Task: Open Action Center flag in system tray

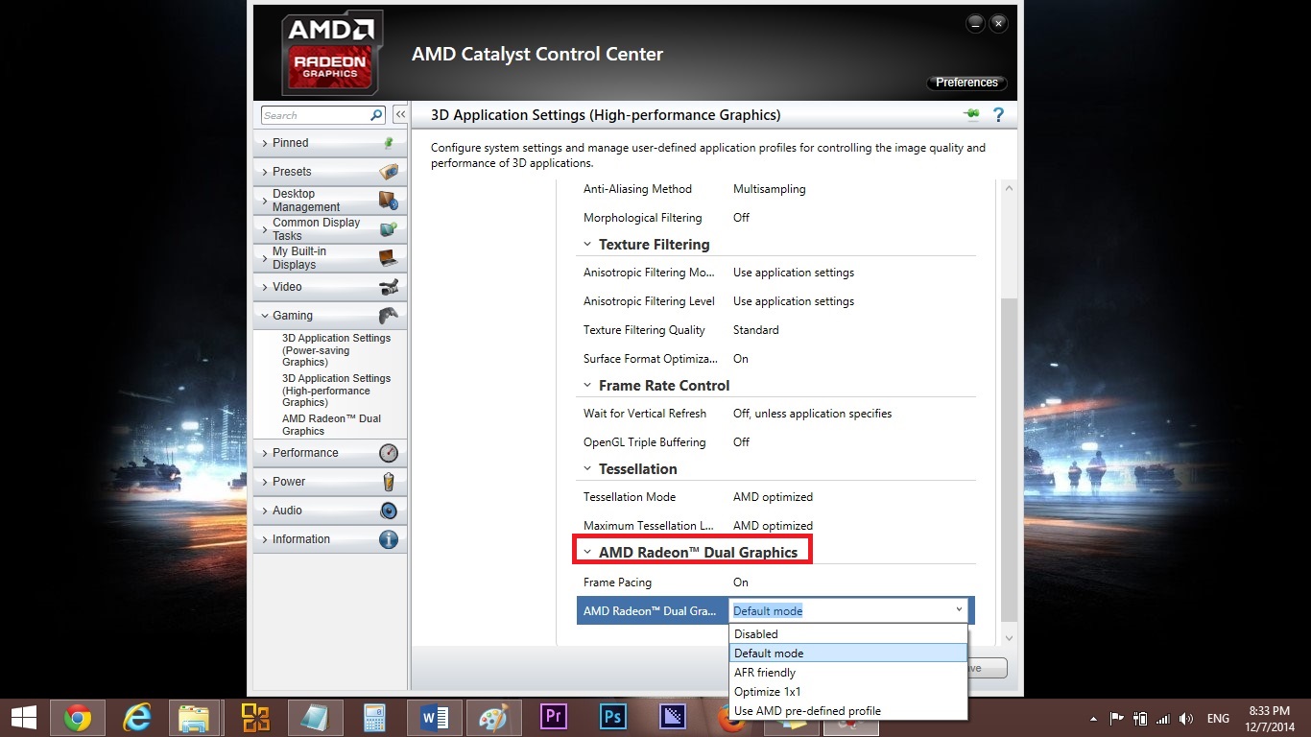Action: 1117,719
